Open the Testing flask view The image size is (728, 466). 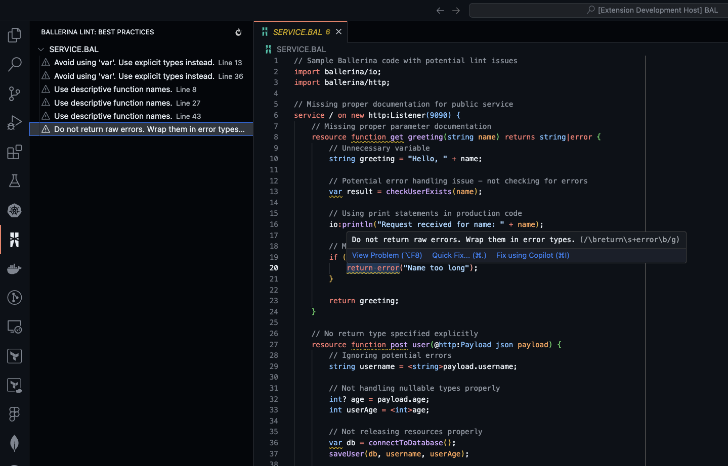pos(15,181)
